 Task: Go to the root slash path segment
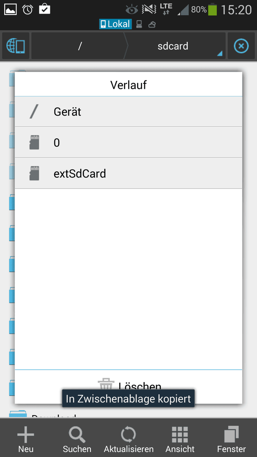point(79,46)
